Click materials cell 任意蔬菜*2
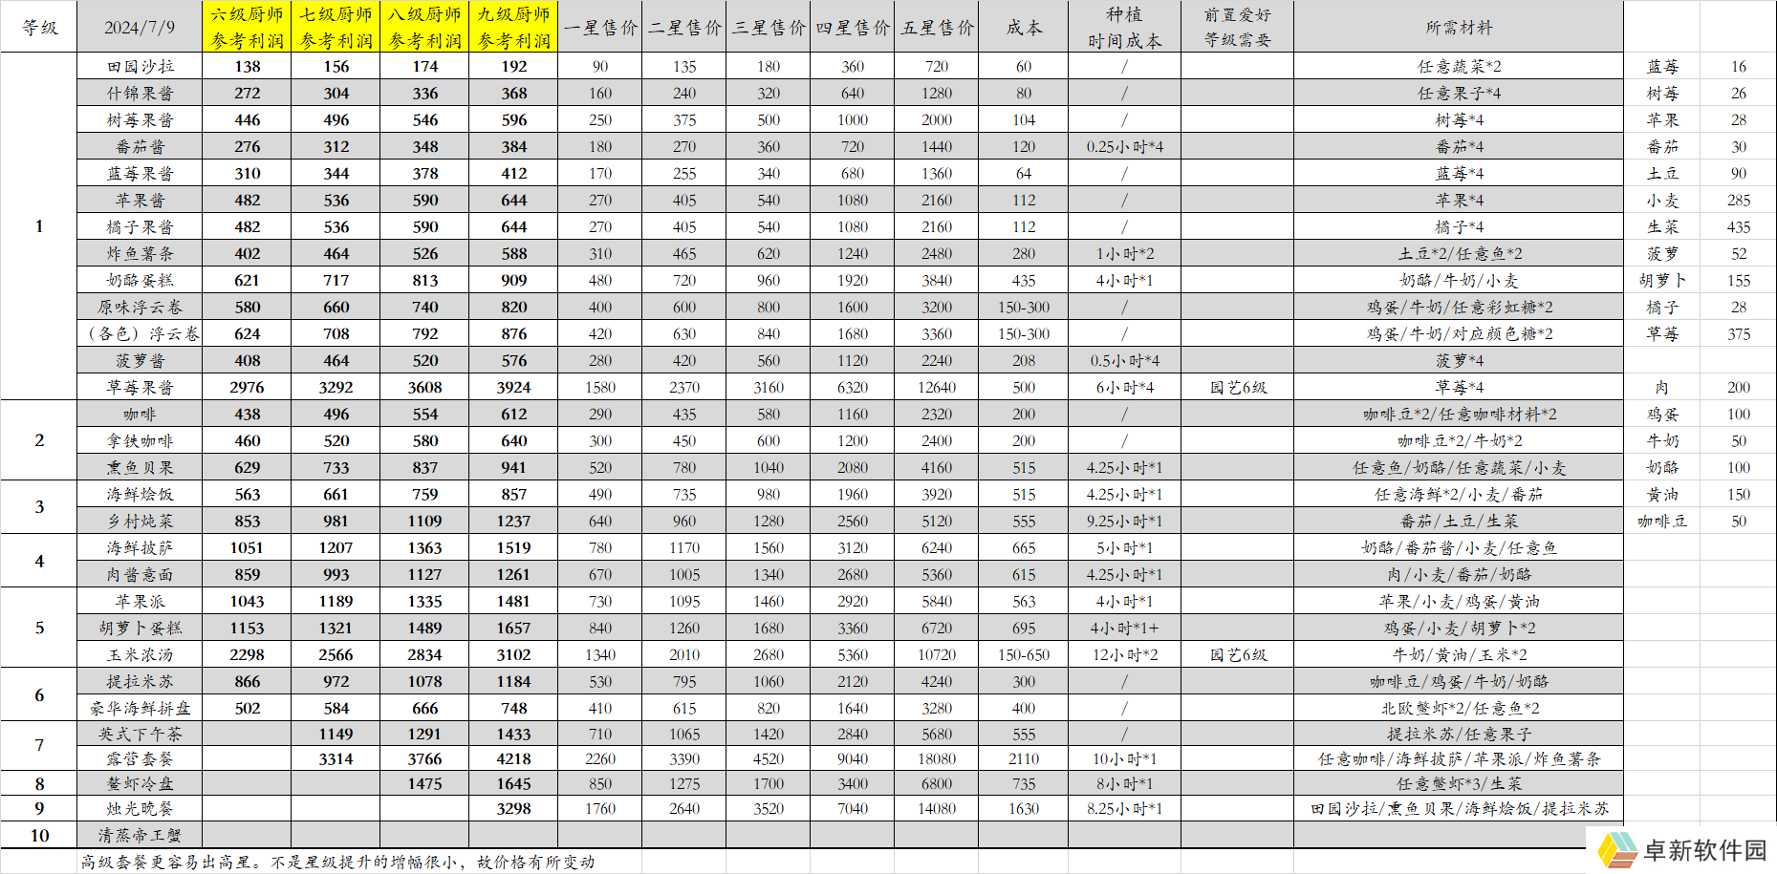The height and width of the screenshot is (874, 1777). click(1459, 66)
